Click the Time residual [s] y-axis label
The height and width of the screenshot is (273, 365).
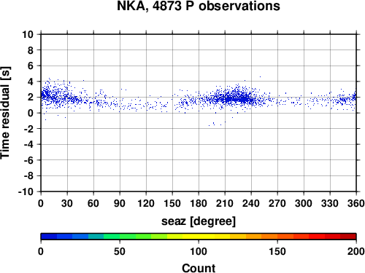[5, 113]
